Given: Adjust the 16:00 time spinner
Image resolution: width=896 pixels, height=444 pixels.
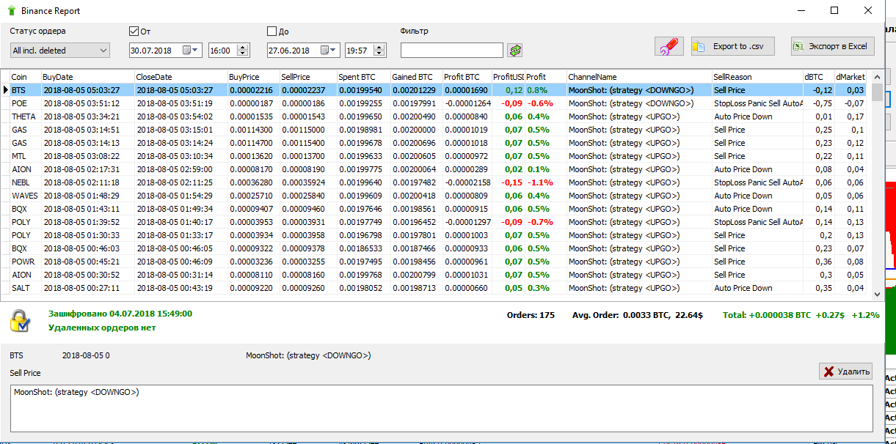Looking at the screenshot, I should click(242, 51).
